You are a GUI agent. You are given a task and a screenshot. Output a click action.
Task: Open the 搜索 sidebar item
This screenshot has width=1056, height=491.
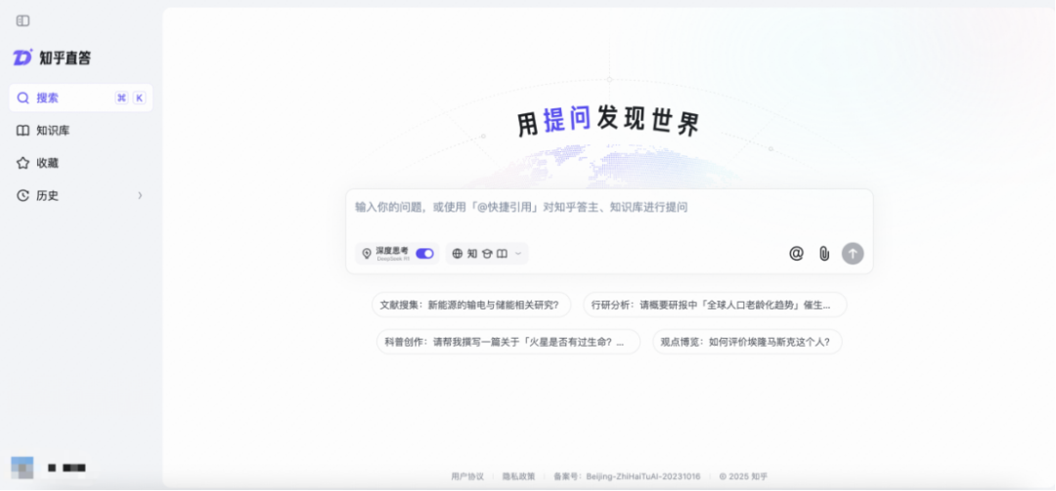pyautogui.click(x=81, y=99)
